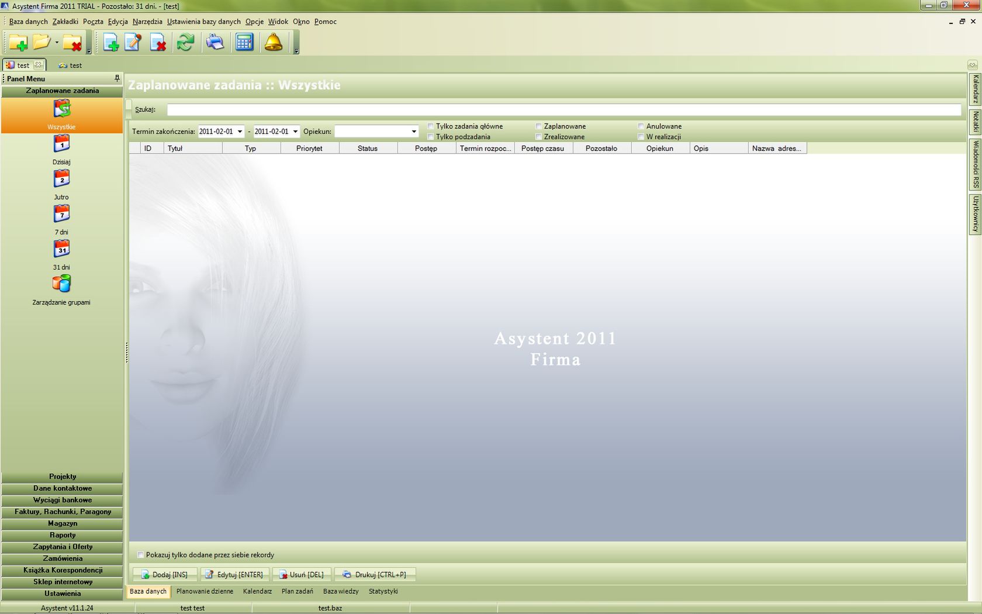Switch to Planowanie dzienne bottom tab
982x614 pixels.
pos(205,591)
